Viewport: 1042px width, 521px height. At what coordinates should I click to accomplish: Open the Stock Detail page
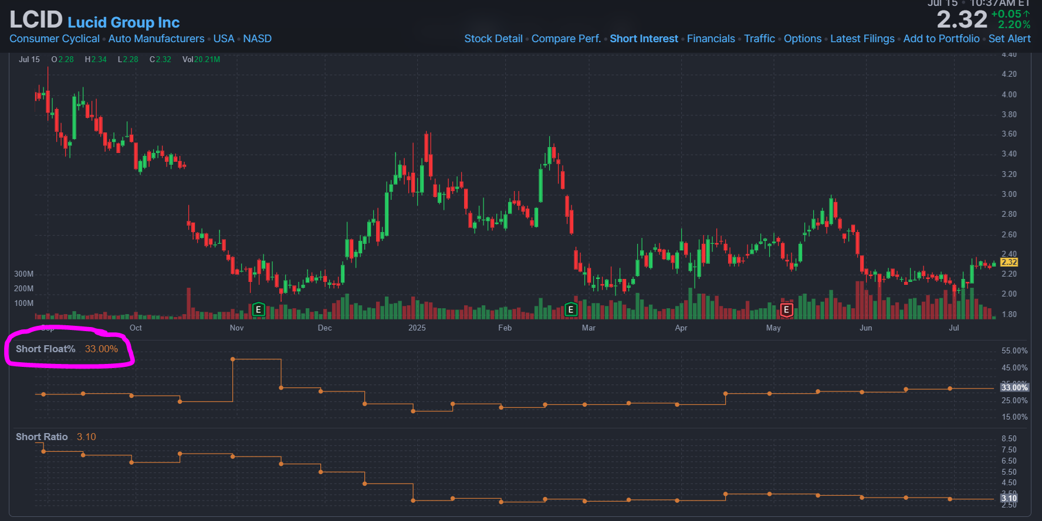tap(493, 39)
